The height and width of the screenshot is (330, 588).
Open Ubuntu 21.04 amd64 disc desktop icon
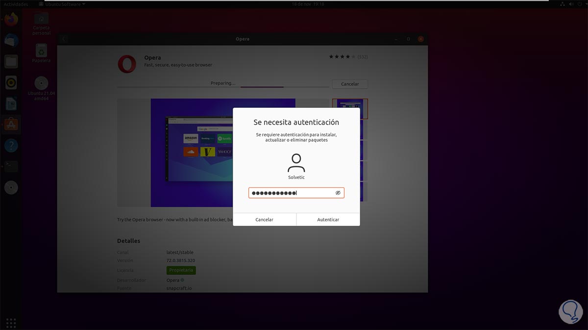tap(41, 88)
